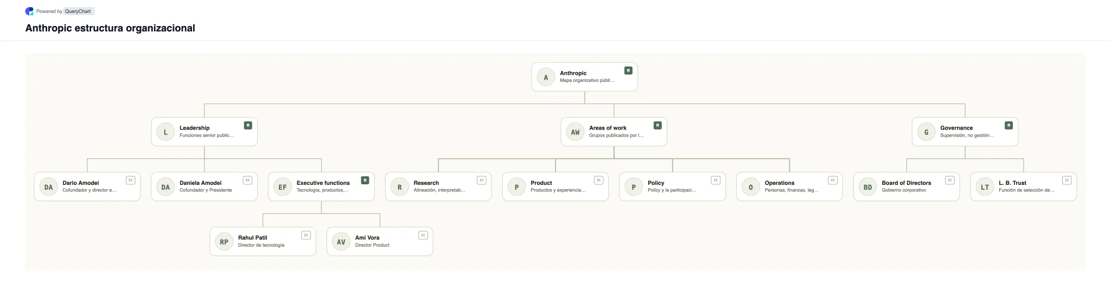The image size is (1111, 296).
Task: Click the AV avatar on Ami Vora card
Action: (341, 242)
